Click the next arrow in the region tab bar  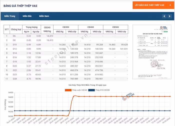[x=169, y=16]
